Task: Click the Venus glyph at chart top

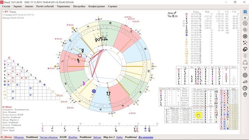Action: pos(96,40)
